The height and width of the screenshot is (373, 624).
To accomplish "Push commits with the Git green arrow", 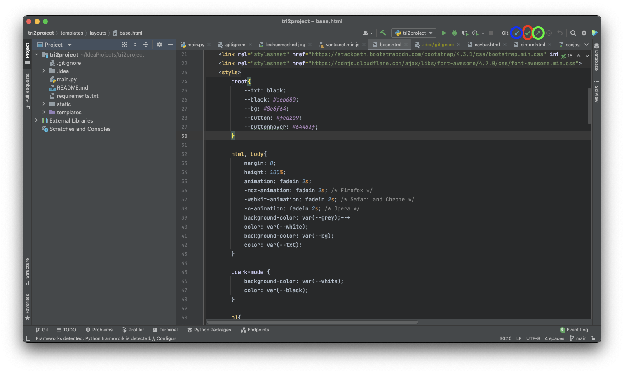I will tap(538, 33).
